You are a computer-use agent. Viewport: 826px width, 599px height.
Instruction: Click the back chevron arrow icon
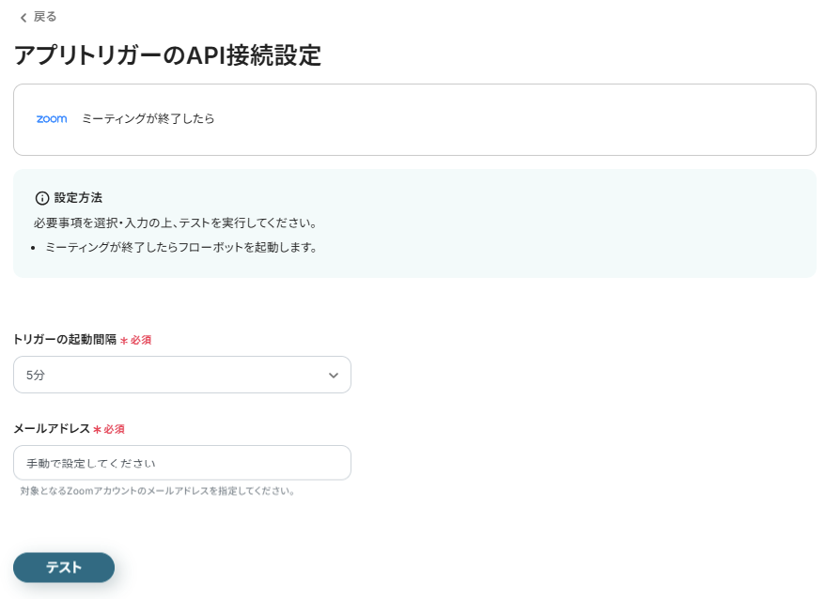[23, 17]
